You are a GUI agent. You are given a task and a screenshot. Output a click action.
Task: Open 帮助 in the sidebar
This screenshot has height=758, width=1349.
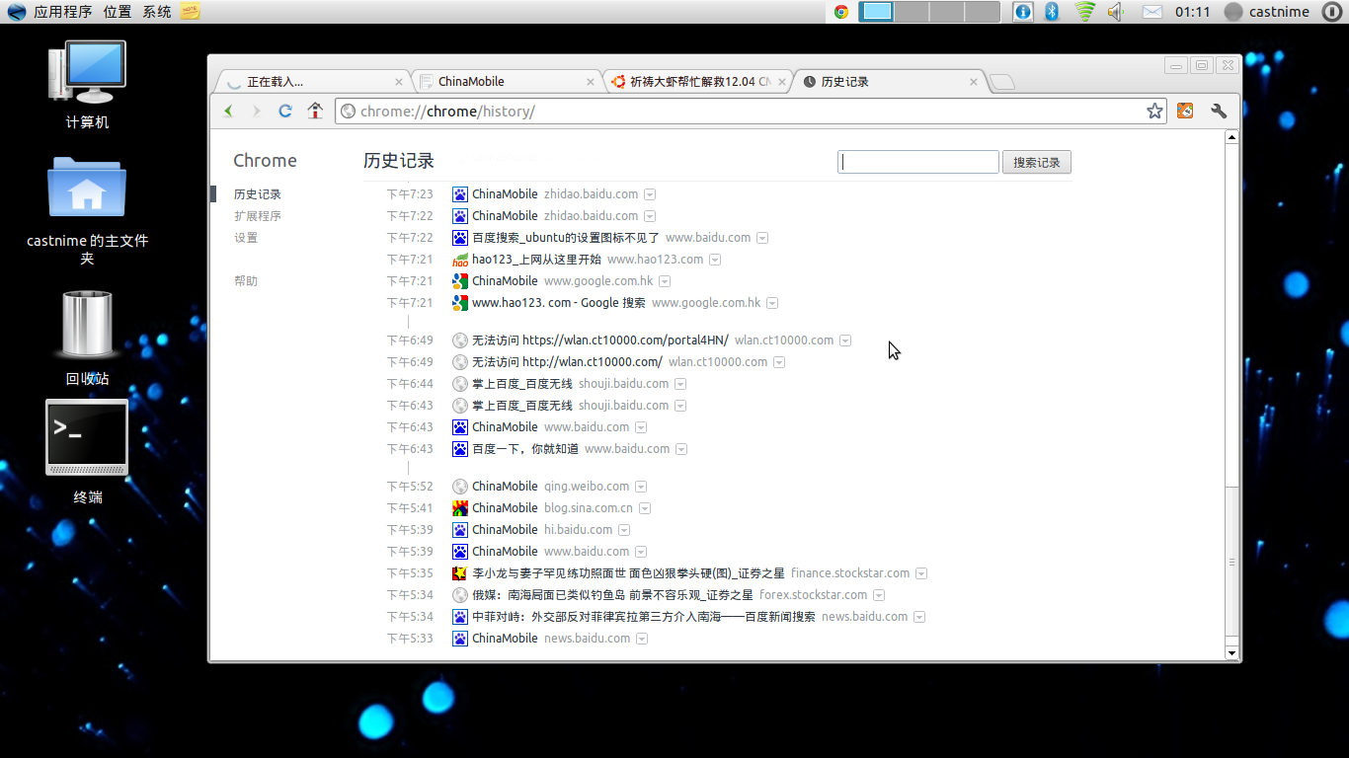click(246, 281)
